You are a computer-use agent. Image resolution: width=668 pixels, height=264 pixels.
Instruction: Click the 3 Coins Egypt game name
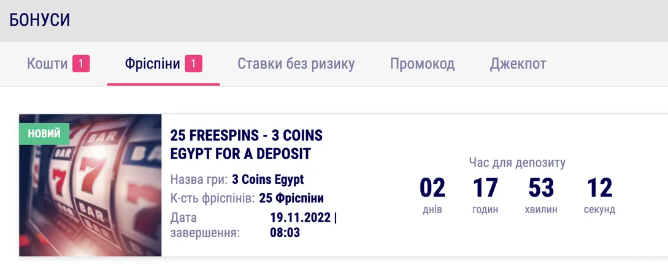click(267, 179)
